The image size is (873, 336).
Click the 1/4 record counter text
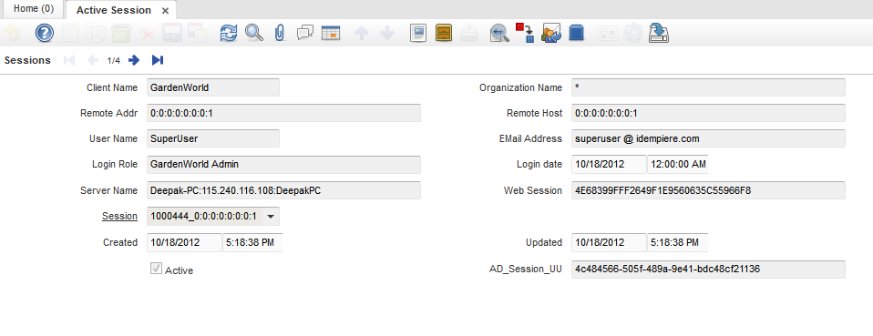[114, 61]
